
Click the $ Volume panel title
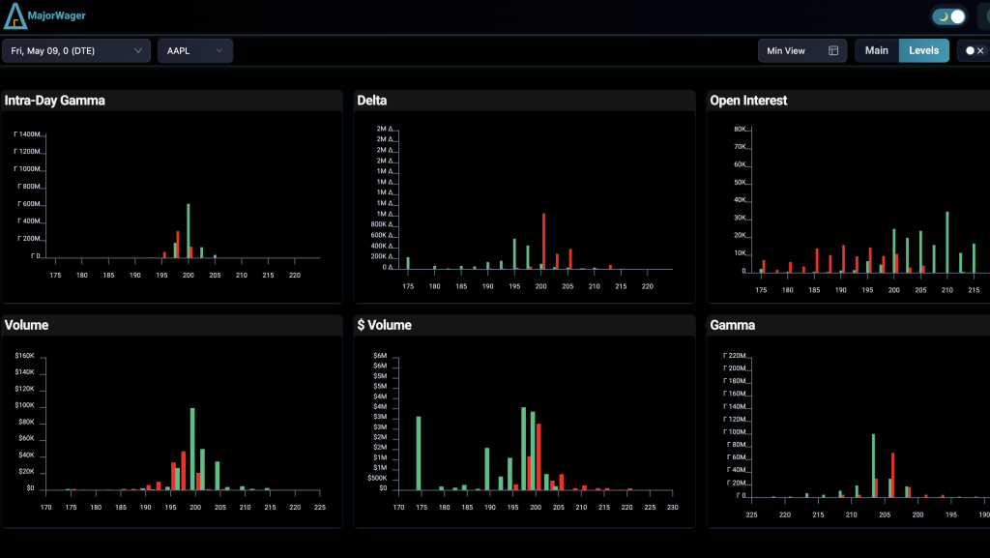[x=385, y=325]
